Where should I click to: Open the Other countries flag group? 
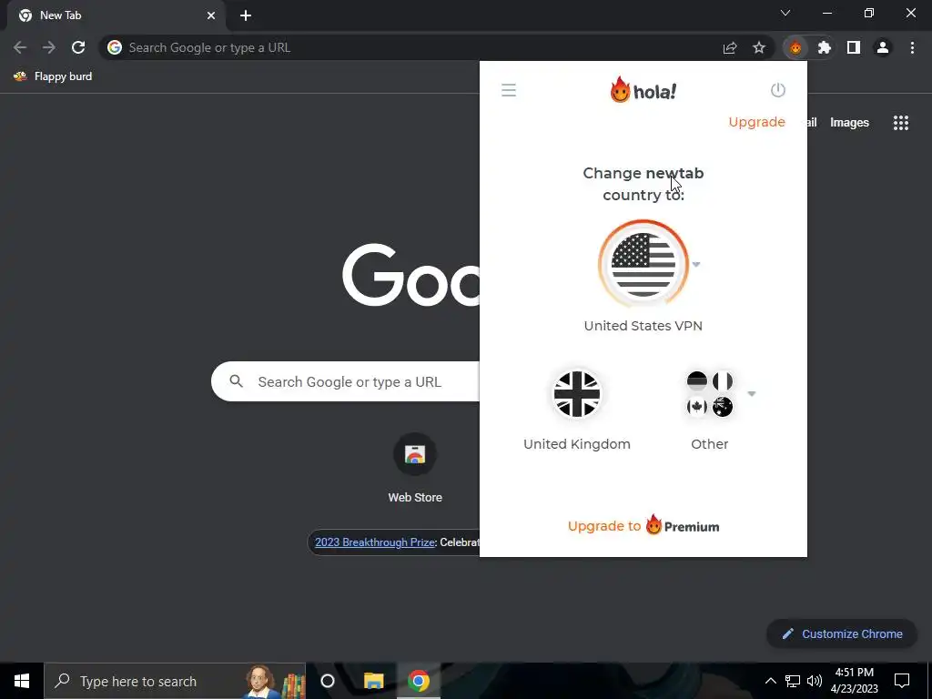point(710,394)
